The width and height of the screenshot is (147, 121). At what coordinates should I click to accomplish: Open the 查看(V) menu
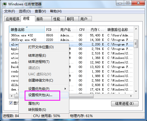[40, 11]
